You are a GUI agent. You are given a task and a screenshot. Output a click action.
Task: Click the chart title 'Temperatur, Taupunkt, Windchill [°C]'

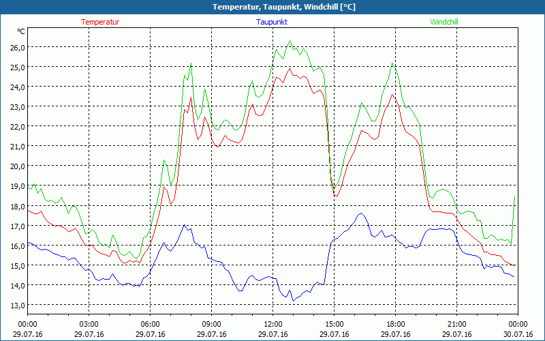tap(284, 7)
